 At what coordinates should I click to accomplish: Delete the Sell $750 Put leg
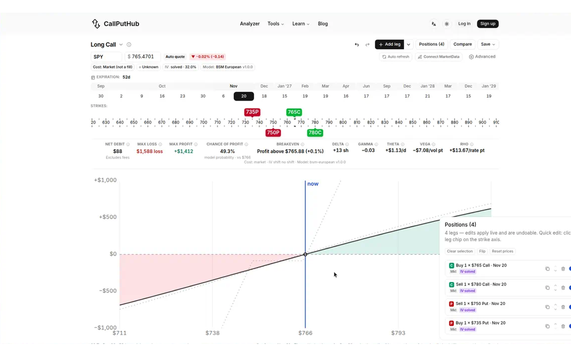click(563, 307)
